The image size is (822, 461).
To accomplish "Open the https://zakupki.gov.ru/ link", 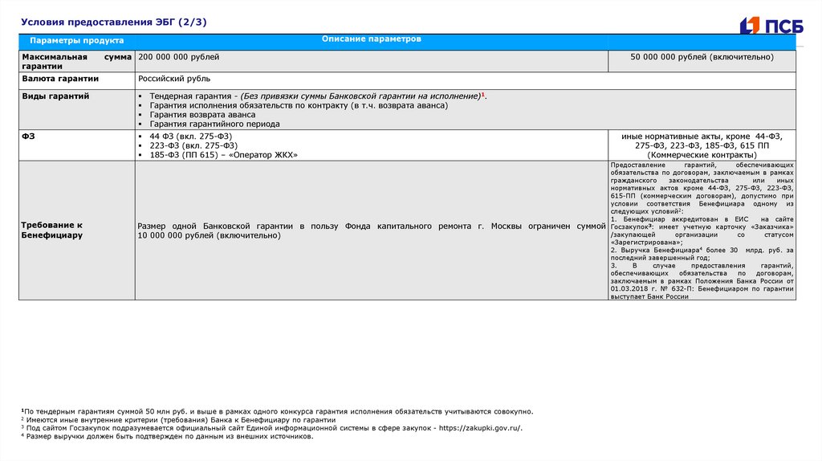I will pyautogui.click(x=480, y=428).
